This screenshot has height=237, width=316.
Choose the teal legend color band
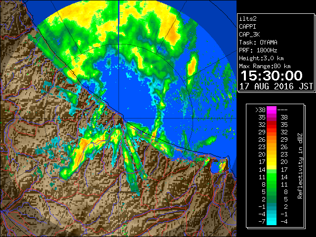272,206
